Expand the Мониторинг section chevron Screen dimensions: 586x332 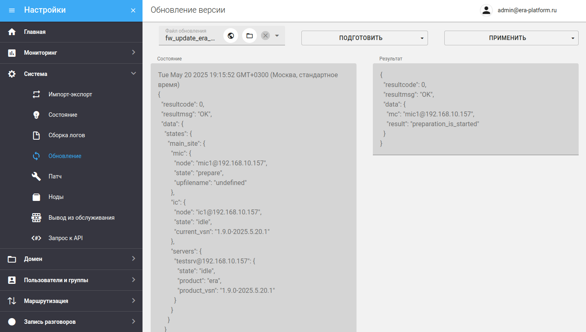(x=133, y=52)
